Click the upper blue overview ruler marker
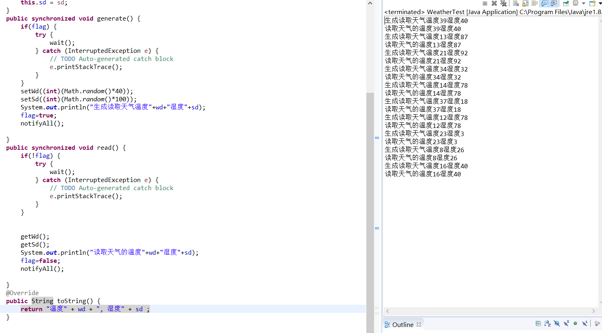Image resolution: width=602 pixels, height=333 pixels. (x=377, y=138)
